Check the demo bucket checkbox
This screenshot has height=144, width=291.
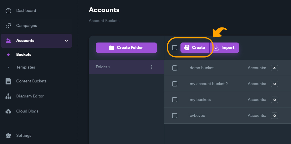175,68
